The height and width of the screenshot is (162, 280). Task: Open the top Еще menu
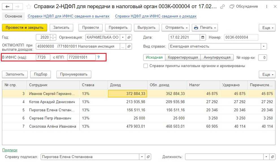(267, 28)
